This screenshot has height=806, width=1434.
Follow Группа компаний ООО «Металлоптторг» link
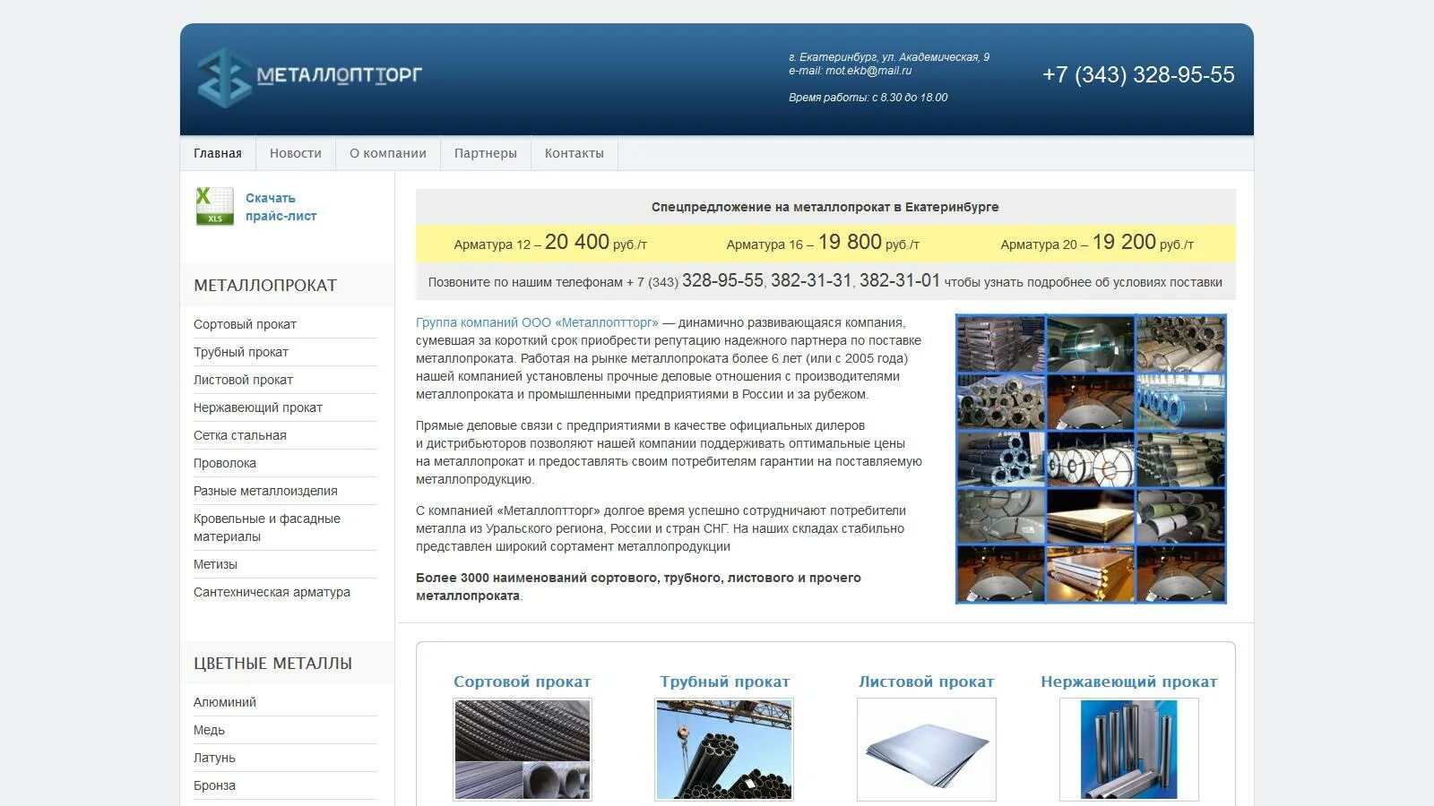537,322
